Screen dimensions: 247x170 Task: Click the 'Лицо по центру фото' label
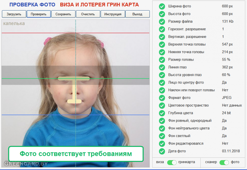tap(186, 83)
